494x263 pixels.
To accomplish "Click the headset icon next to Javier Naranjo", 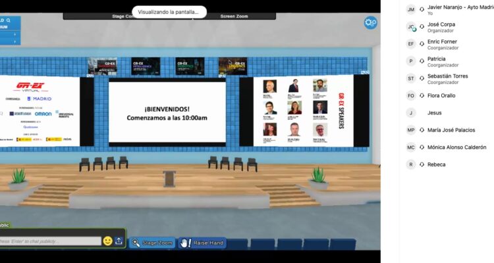I will tap(422, 9).
